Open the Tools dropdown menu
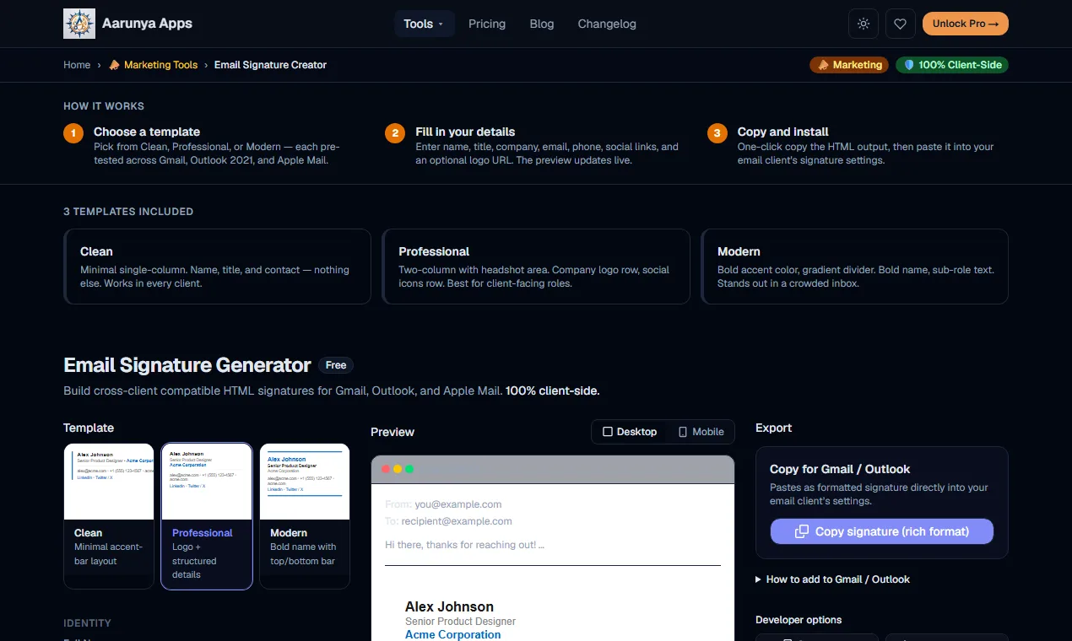This screenshot has width=1072, height=641. 425,24
